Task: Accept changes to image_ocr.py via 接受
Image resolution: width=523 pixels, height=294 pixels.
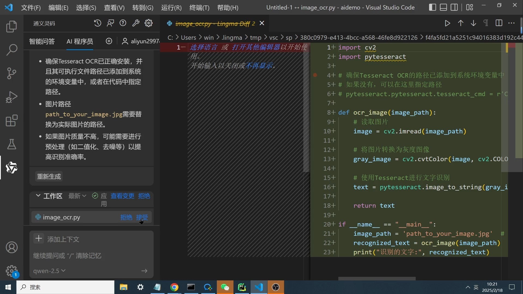Action: pyautogui.click(x=142, y=218)
